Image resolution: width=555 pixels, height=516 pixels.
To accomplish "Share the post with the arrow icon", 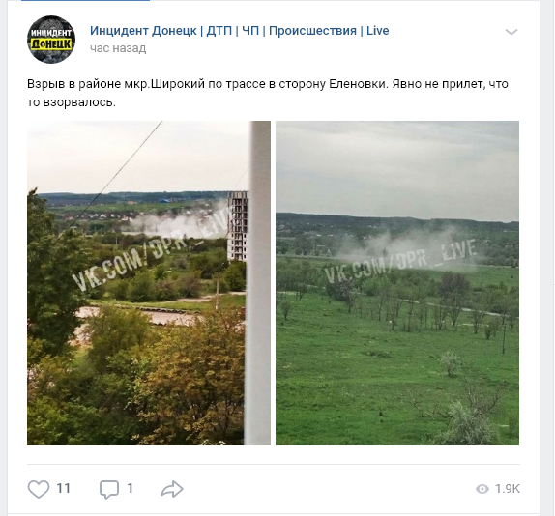I will (172, 489).
